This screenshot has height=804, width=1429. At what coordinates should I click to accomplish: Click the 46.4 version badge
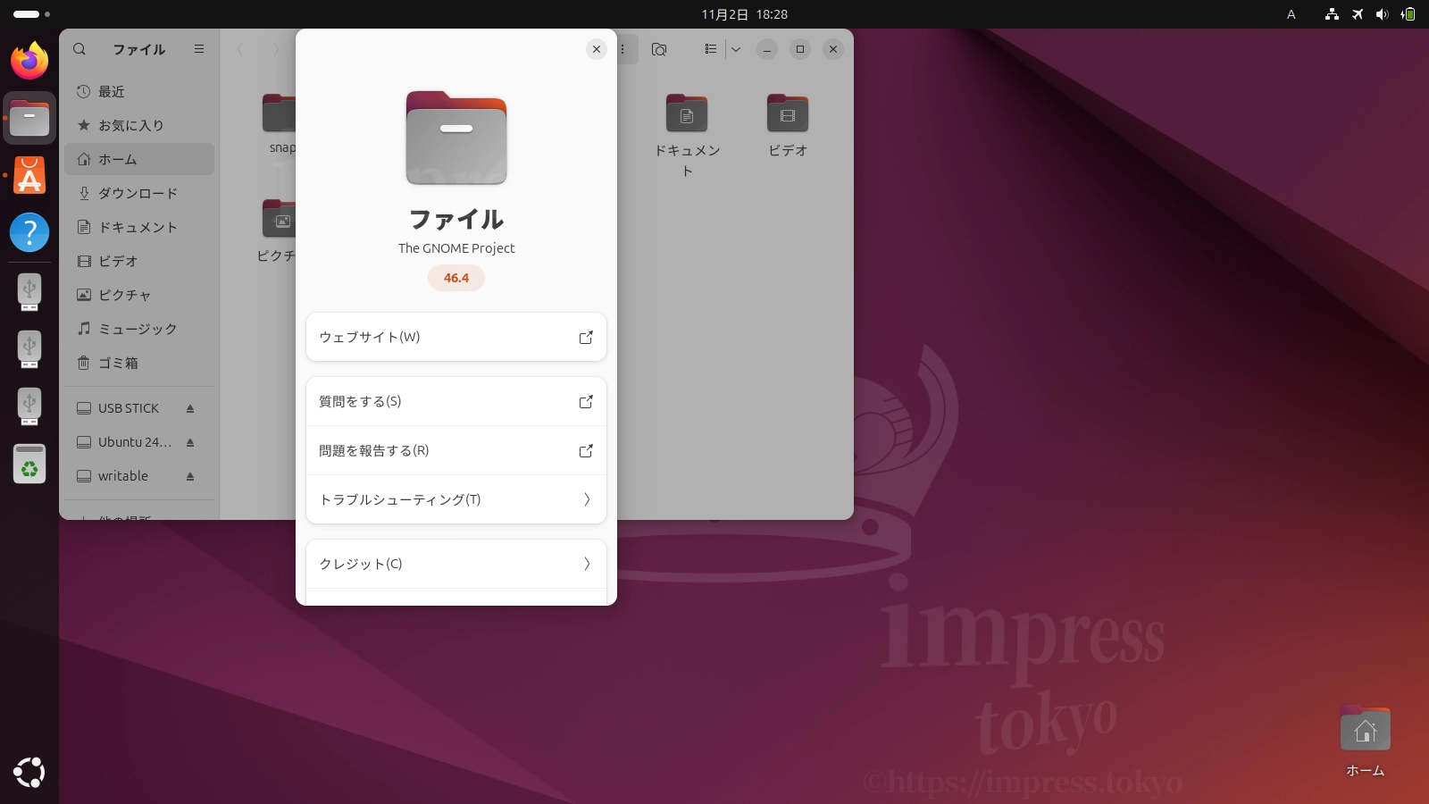tap(456, 278)
